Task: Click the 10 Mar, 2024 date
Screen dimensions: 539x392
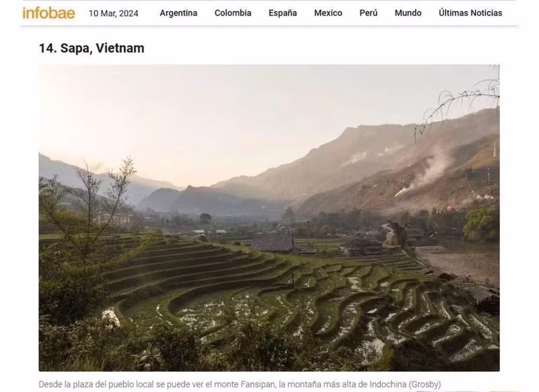Action: (x=113, y=13)
